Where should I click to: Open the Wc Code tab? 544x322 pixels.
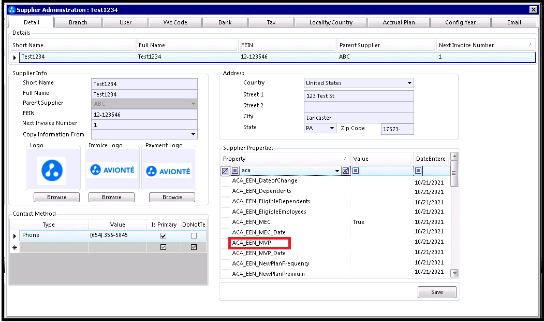click(175, 23)
